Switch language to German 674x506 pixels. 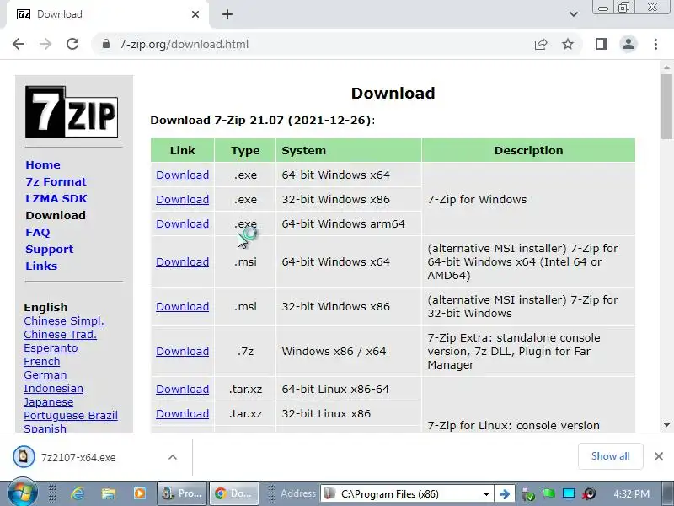click(45, 374)
